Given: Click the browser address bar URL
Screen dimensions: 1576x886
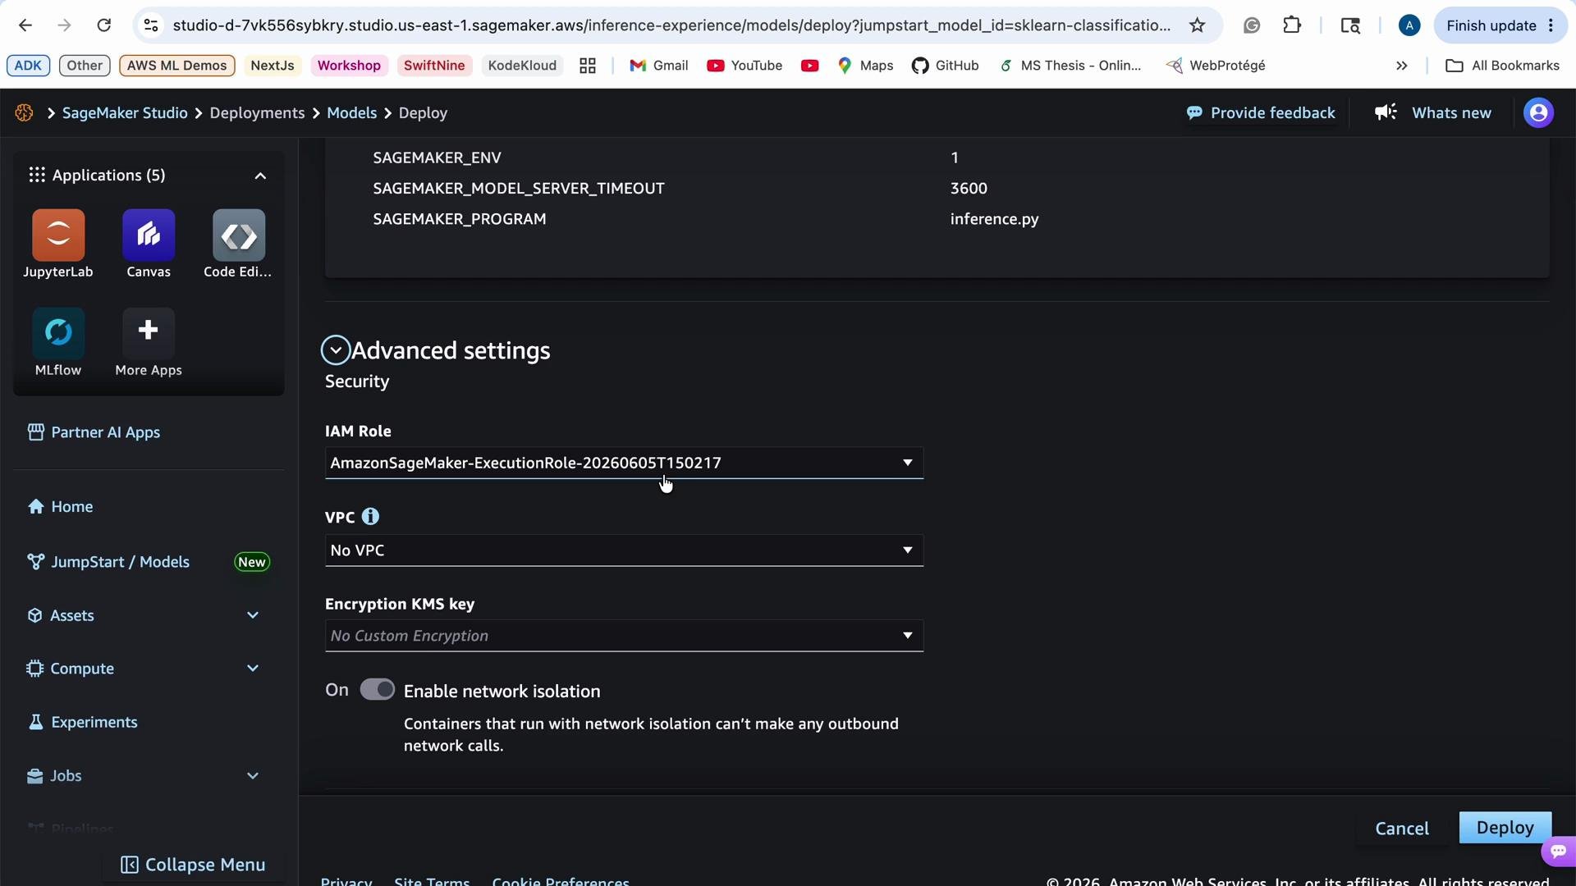Looking at the screenshot, I should click(671, 25).
